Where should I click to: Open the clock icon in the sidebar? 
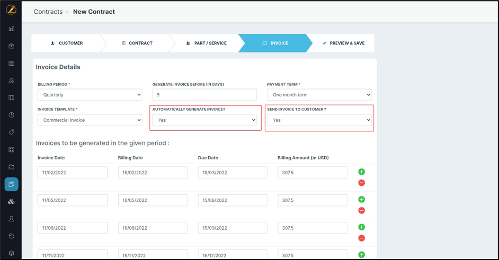(x=11, y=115)
